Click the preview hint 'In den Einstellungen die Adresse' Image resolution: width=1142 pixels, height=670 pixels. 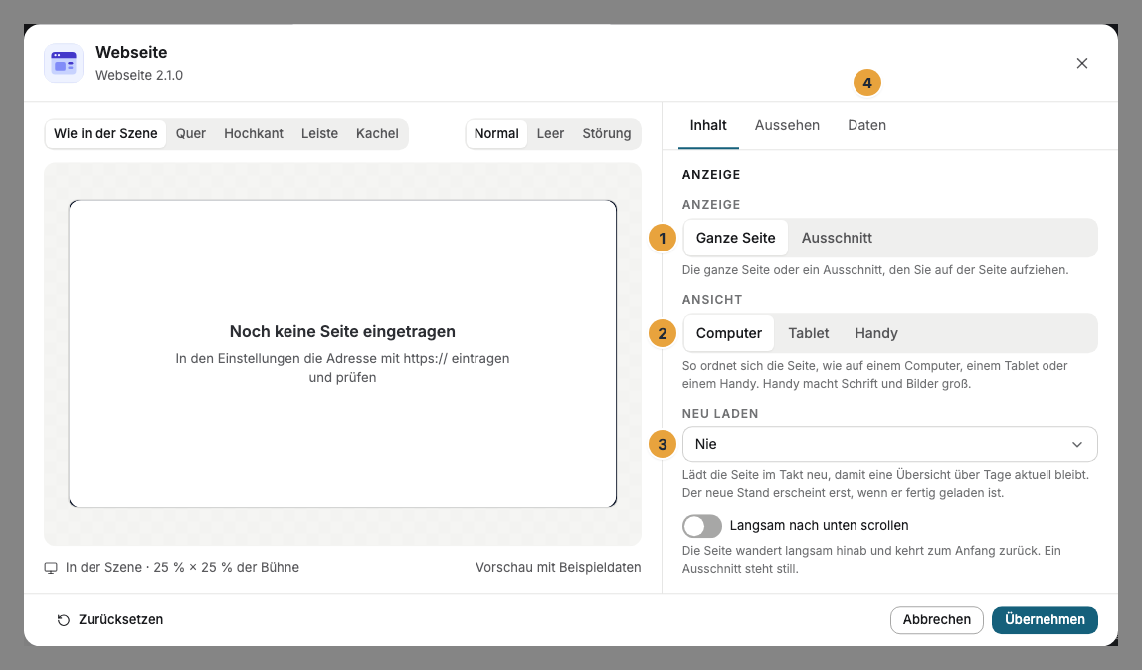coord(342,368)
